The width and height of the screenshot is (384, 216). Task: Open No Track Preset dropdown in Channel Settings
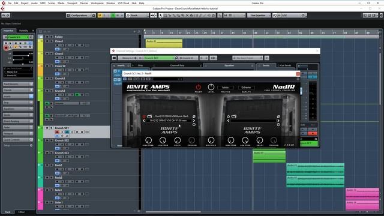(x=248, y=58)
